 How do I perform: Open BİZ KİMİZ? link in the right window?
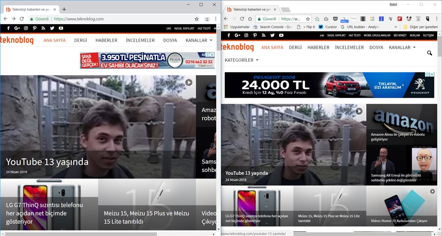point(400,35)
